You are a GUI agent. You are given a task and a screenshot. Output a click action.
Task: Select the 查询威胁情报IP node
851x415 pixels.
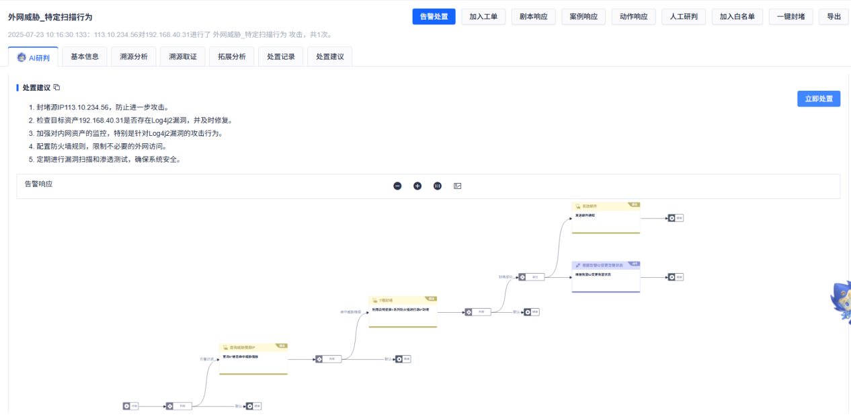click(x=253, y=358)
